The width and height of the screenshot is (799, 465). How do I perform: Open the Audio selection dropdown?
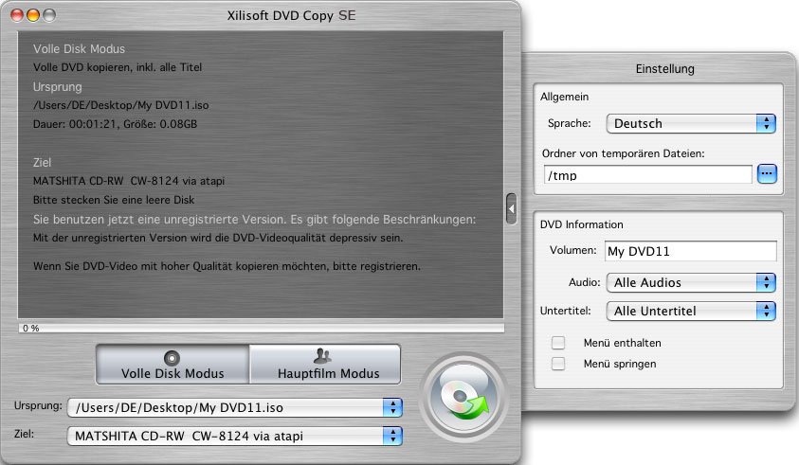690,282
